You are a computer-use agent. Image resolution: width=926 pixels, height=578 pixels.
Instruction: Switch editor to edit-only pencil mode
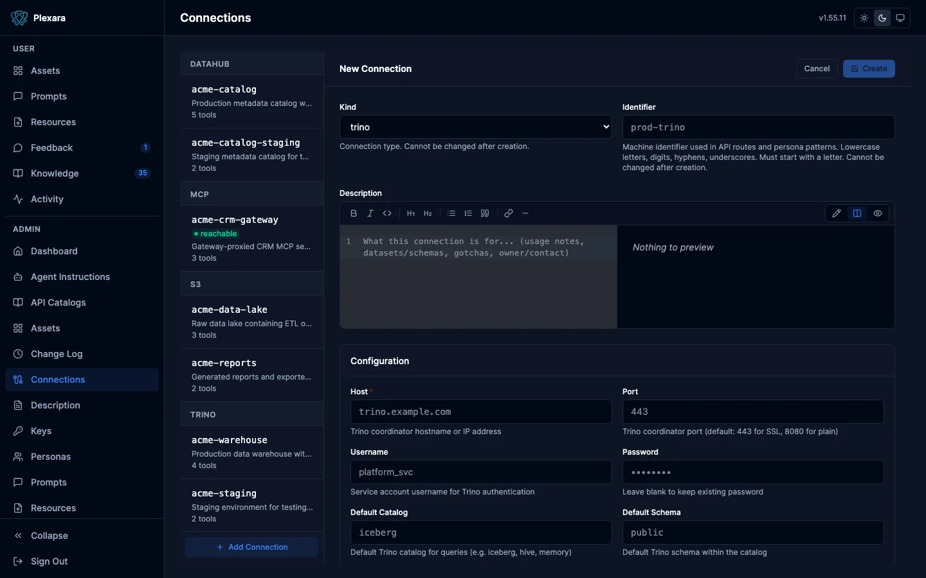(837, 213)
